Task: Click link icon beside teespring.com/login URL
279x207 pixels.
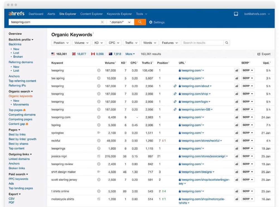Action: coord(175,102)
